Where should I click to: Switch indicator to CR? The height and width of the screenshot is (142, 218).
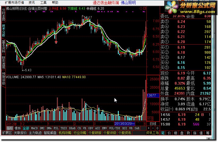click(x=79, y=128)
